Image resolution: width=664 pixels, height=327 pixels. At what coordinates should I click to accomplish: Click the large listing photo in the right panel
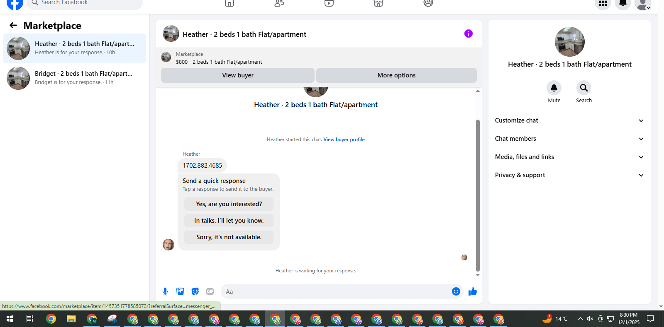(x=570, y=42)
